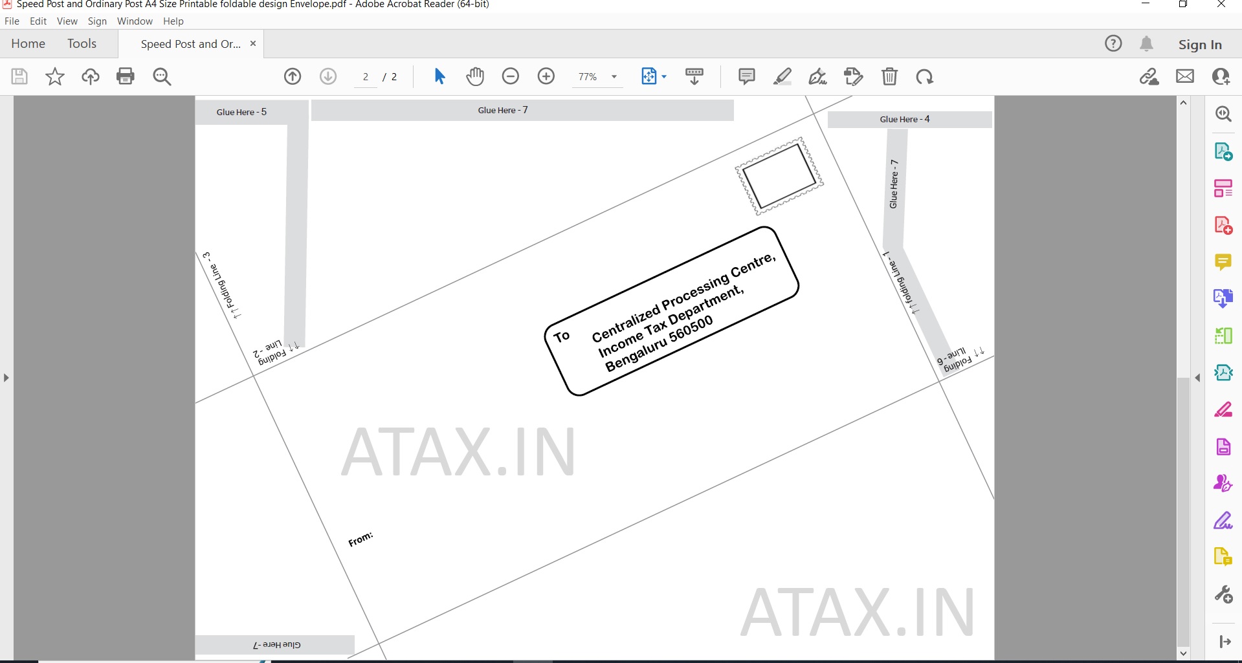1242x663 pixels.
Task: Open the Help question mark
Action: (x=1113, y=43)
